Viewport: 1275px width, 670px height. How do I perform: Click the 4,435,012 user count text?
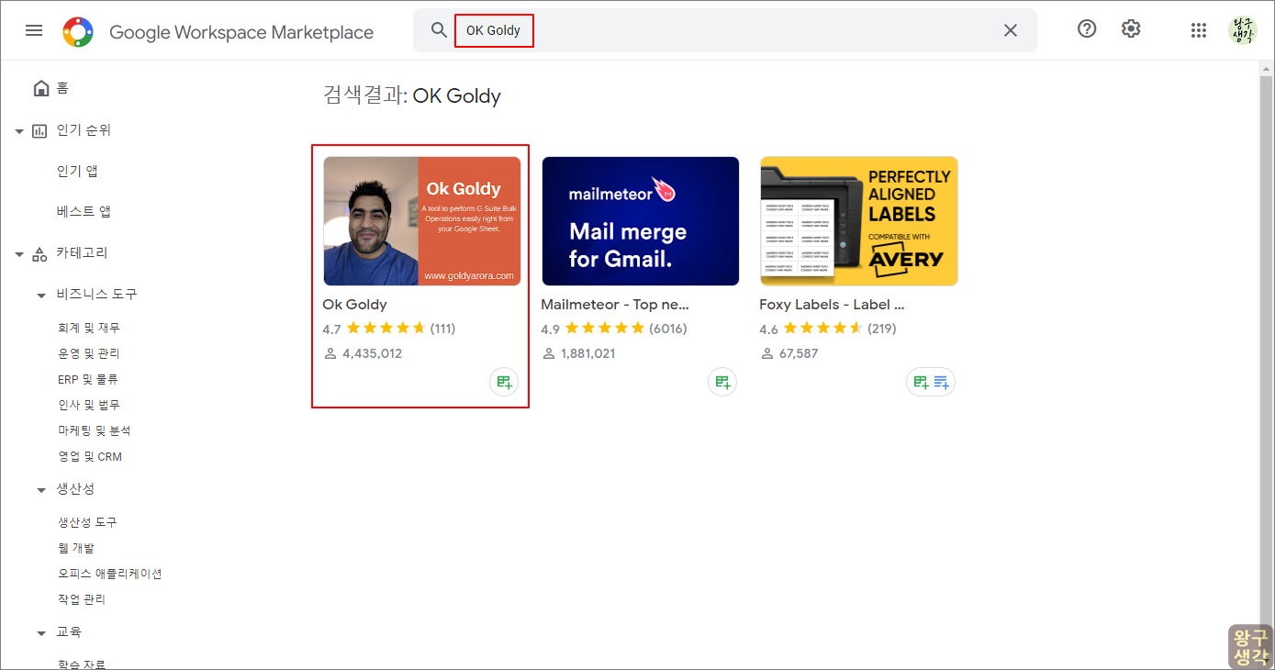(x=373, y=353)
